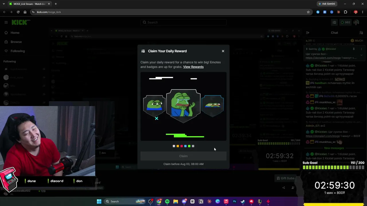The height and width of the screenshot is (206, 367).
Task: Jump to New messages in chat
Action: coord(334,148)
